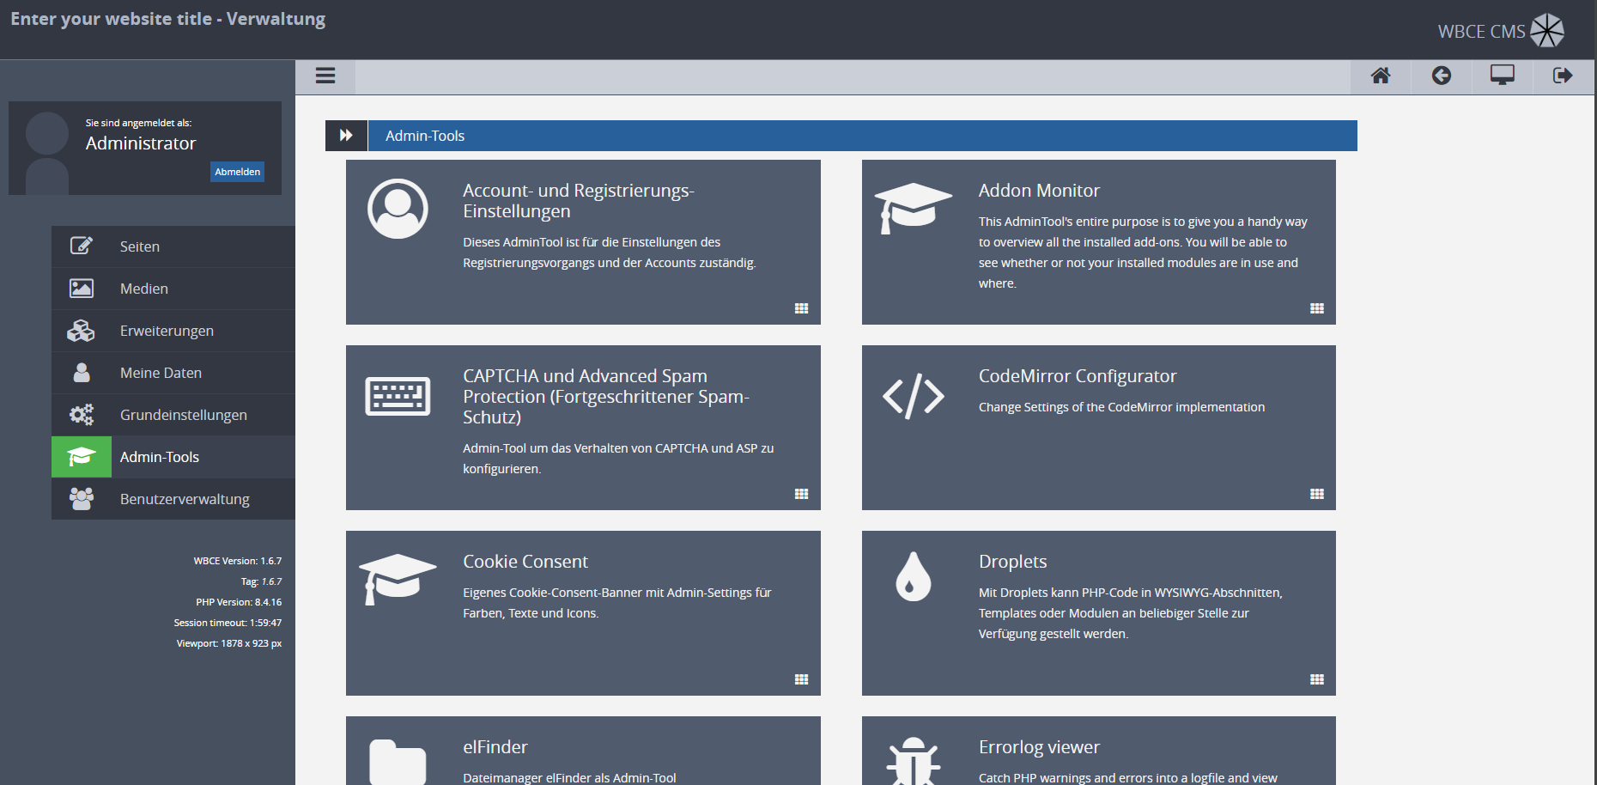Click the 'WBCE Version: 1.6.7' text

[238, 561]
